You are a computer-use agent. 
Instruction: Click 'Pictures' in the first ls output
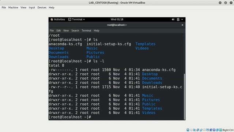pyautogui.click(x=95, y=52)
